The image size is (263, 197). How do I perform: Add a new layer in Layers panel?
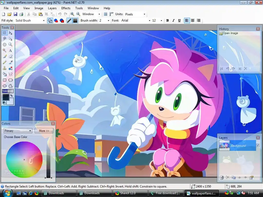[x=222, y=178]
